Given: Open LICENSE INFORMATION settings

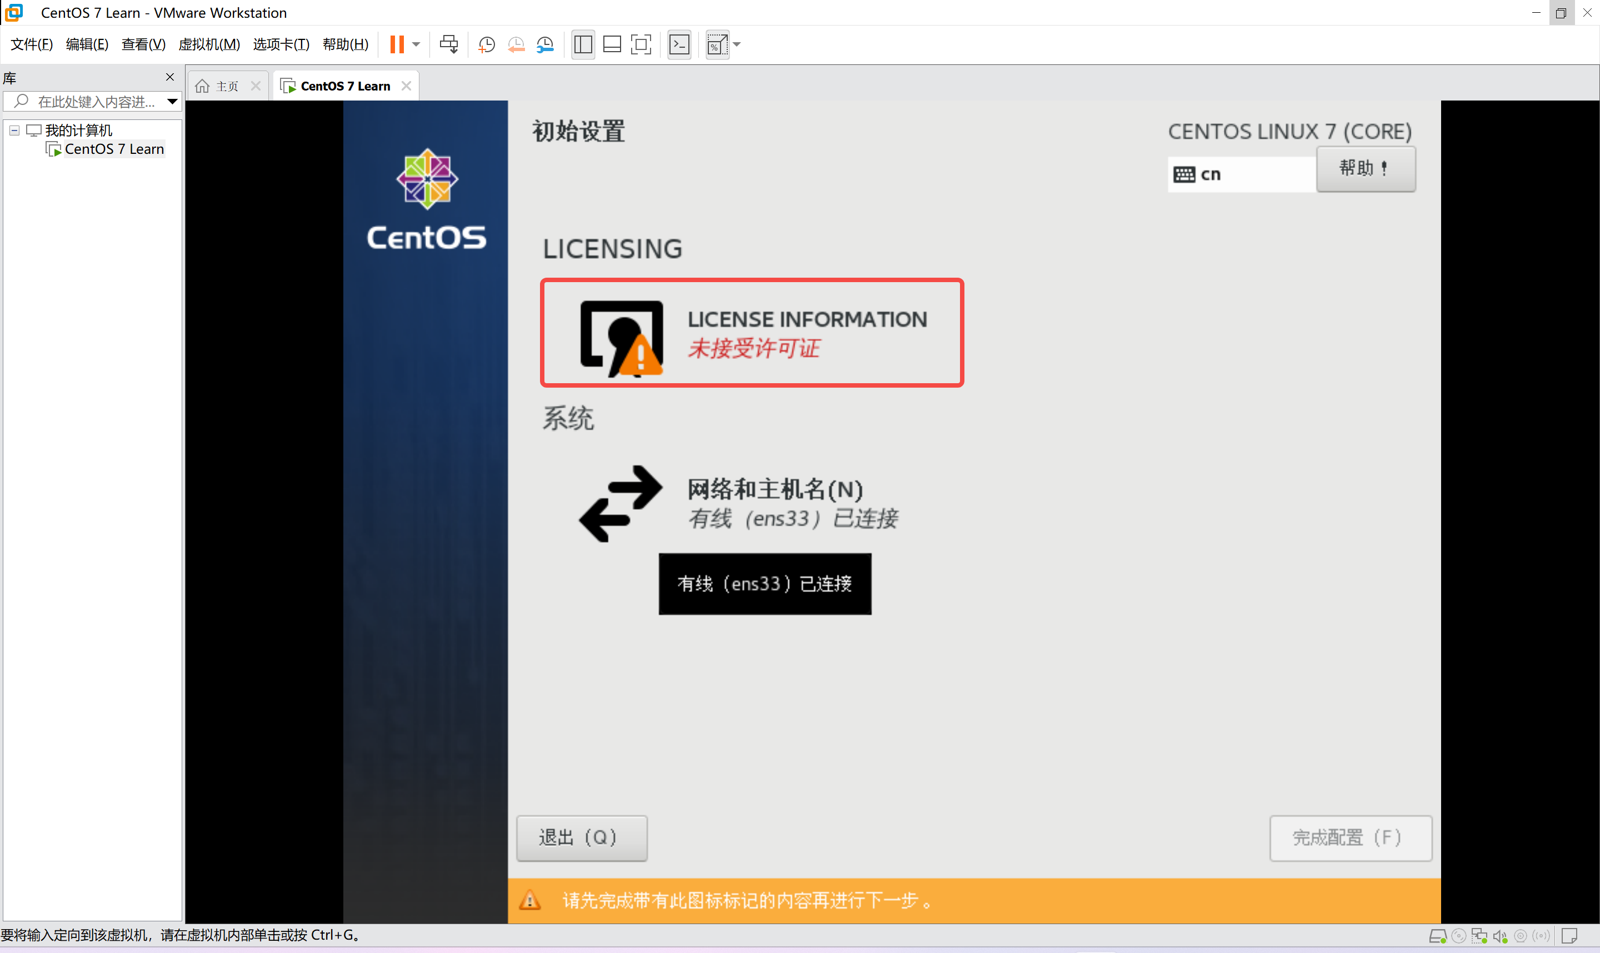Looking at the screenshot, I should tap(752, 333).
